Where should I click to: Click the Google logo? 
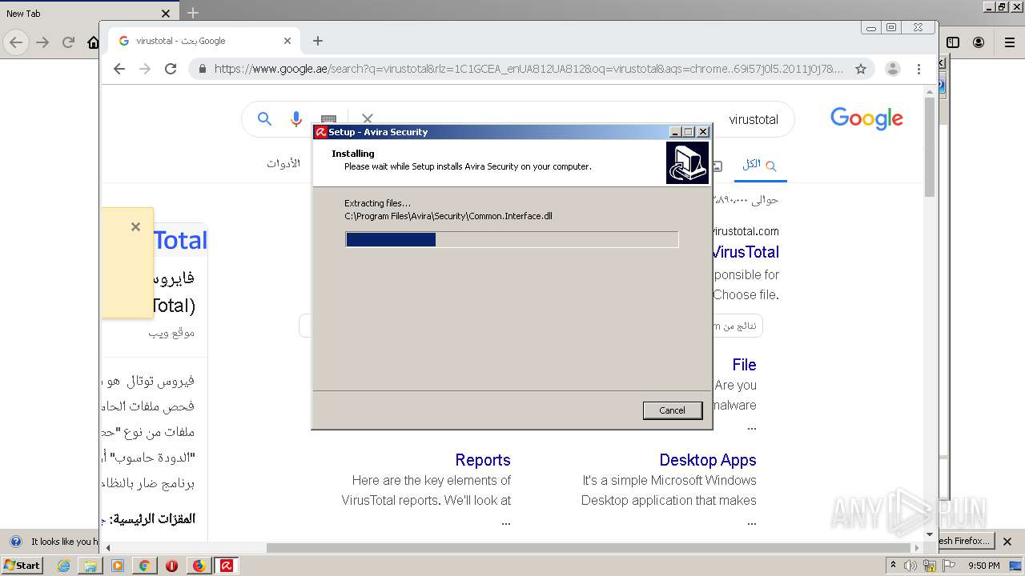tap(866, 119)
